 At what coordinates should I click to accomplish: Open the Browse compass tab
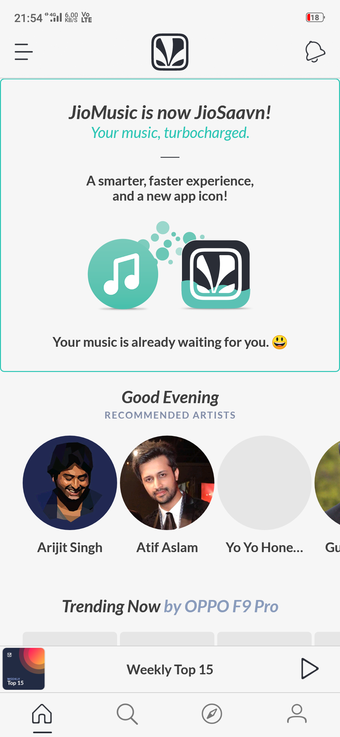pyautogui.click(x=212, y=714)
